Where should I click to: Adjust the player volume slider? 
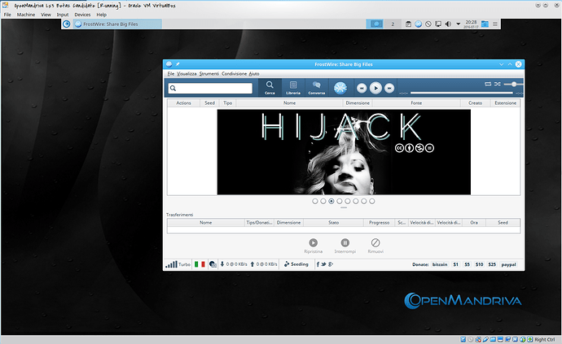click(513, 84)
